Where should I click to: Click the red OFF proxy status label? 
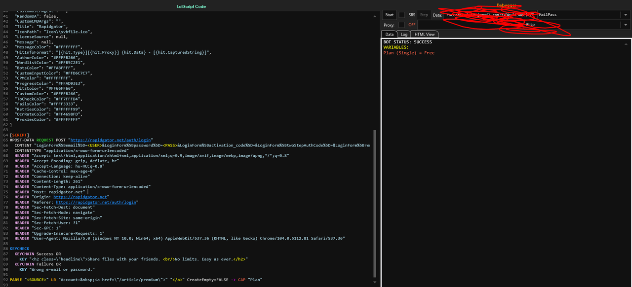(x=412, y=25)
